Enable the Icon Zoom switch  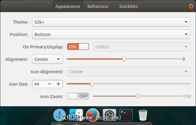tap(78, 96)
